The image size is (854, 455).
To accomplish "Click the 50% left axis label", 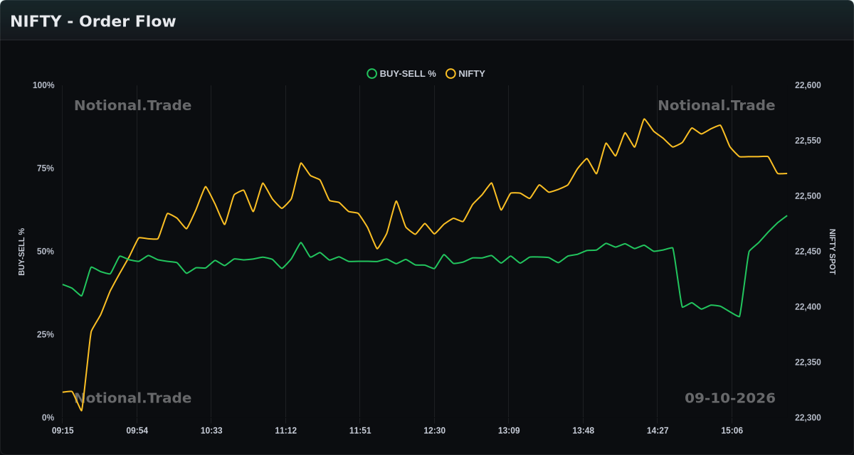I will point(46,252).
